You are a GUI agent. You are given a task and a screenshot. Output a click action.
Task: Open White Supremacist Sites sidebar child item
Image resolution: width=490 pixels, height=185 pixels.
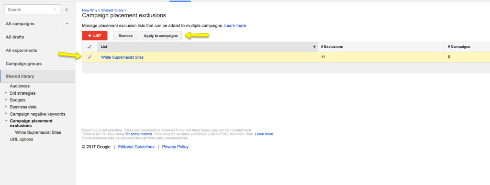click(38, 132)
